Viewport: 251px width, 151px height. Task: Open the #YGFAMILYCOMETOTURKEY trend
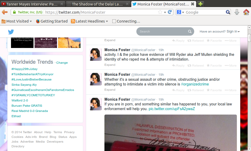tap(33, 95)
